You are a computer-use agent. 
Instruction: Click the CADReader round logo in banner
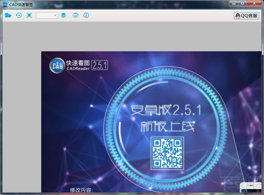[57, 66]
